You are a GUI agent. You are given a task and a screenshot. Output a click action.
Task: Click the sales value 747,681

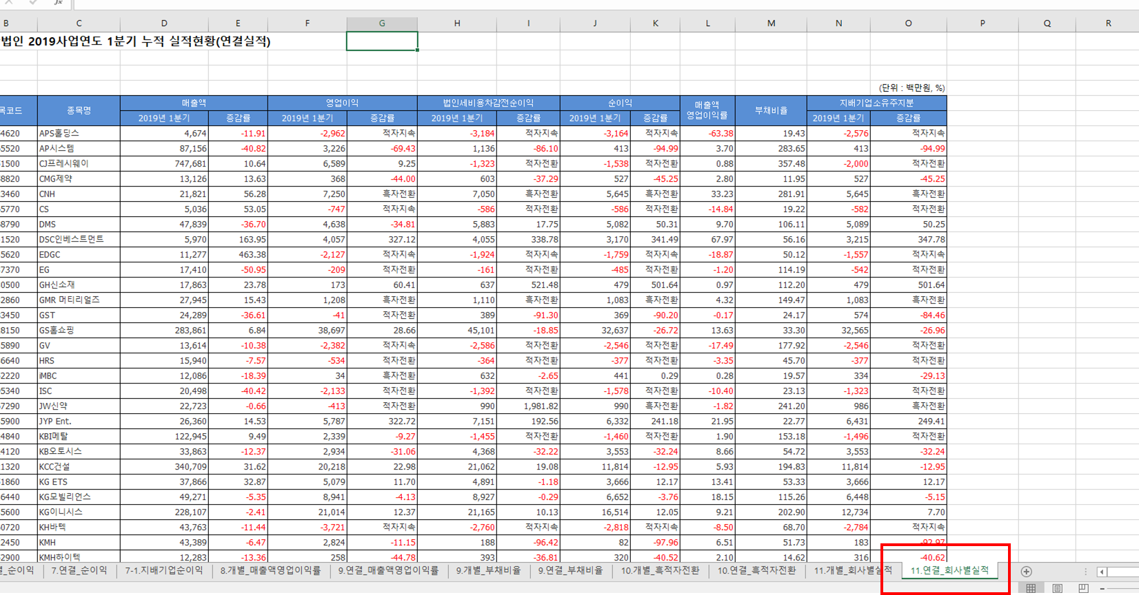(x=164, y=163)
